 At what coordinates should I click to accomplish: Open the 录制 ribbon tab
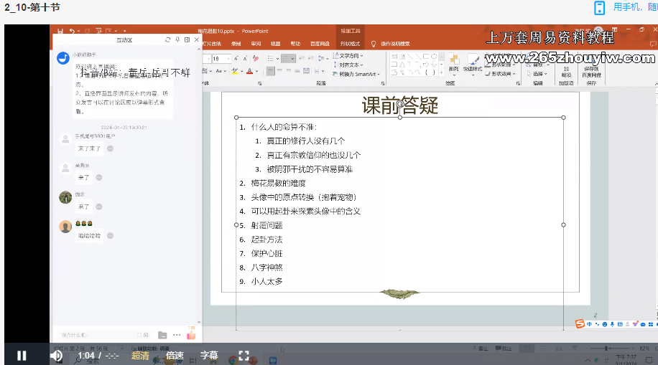coord(236,44)
